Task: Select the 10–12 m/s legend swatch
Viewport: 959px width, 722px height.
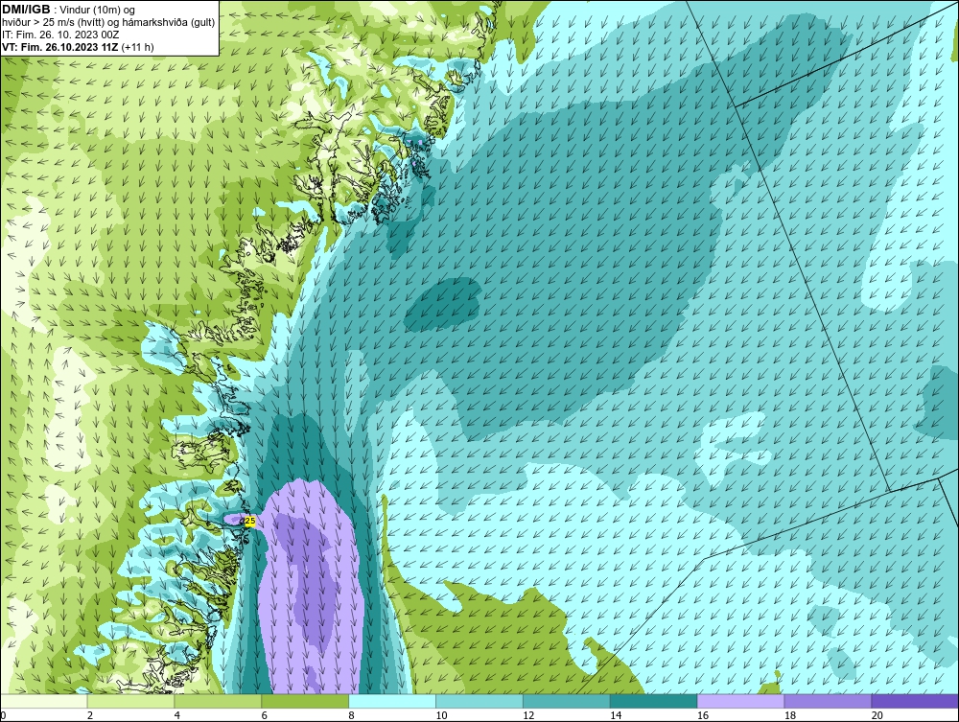Action: pos(479,701)
